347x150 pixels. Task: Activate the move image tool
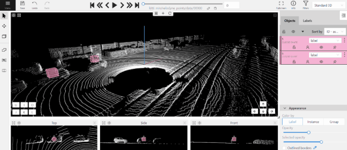point(4,26)
